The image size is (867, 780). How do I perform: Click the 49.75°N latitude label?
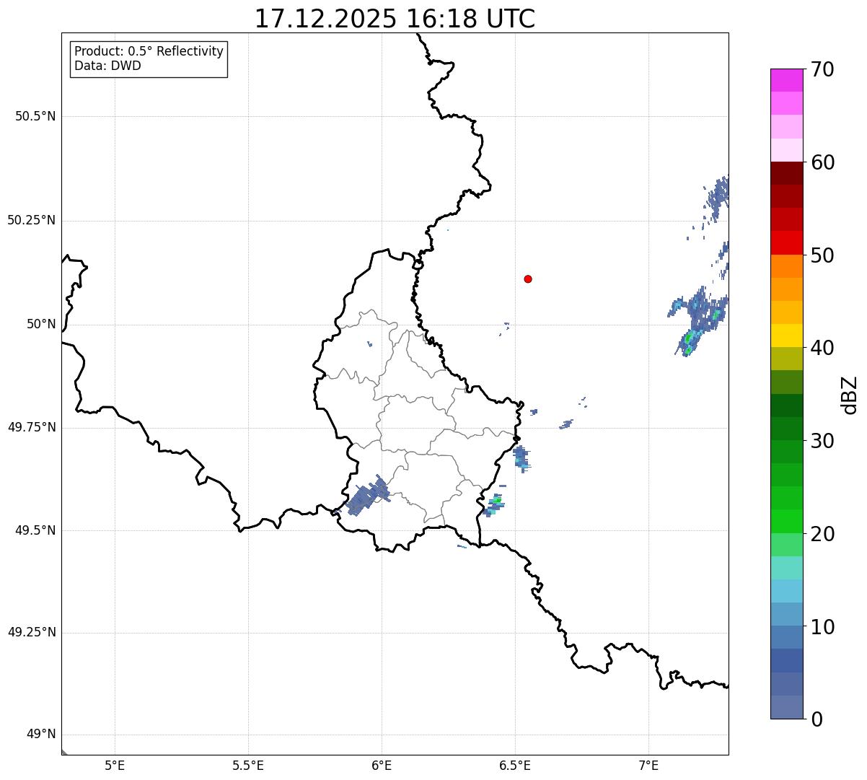[x=32, y=427]
